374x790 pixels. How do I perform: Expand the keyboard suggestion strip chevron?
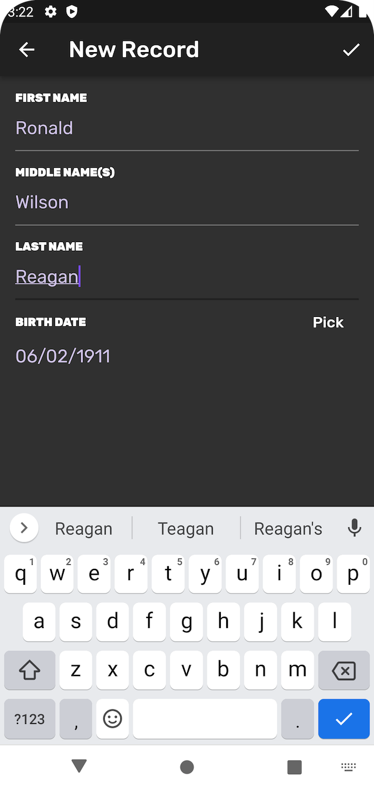(24, 527)
